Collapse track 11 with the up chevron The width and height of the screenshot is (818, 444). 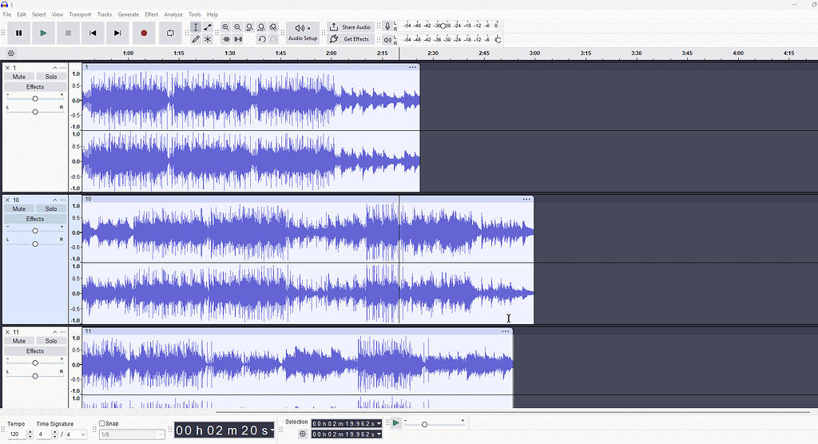click(55, 332)
